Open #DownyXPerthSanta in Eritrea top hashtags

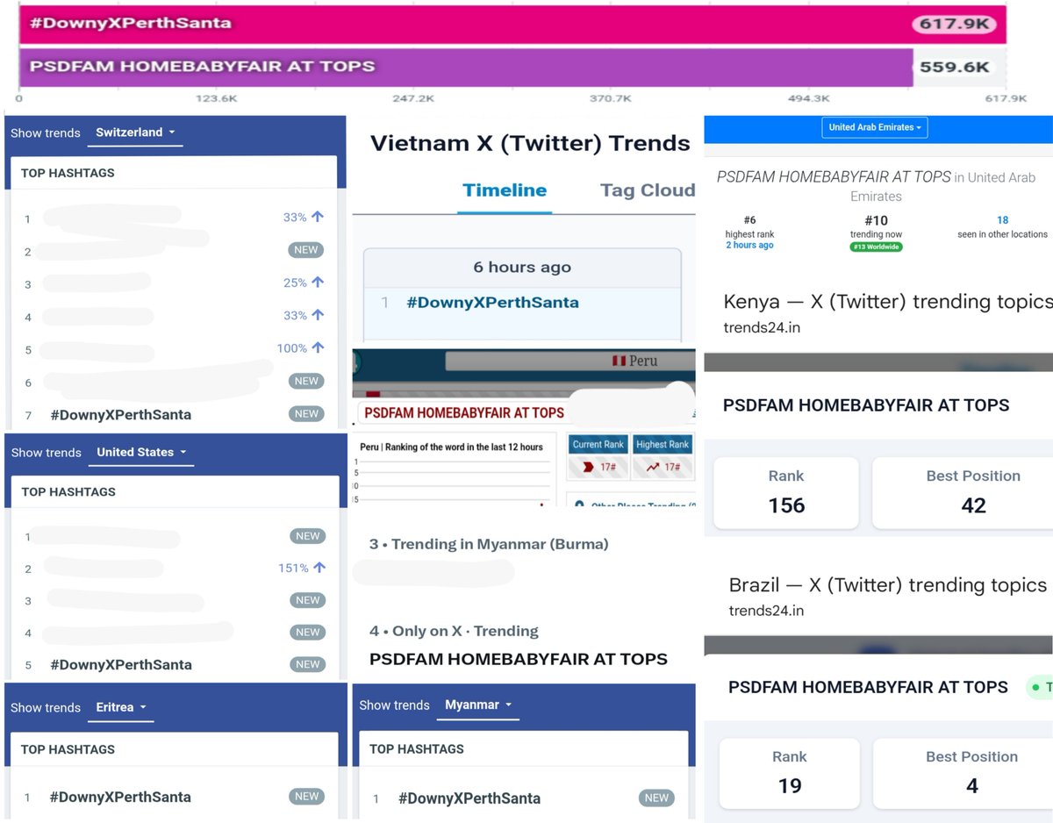click(x=120, y=798)
